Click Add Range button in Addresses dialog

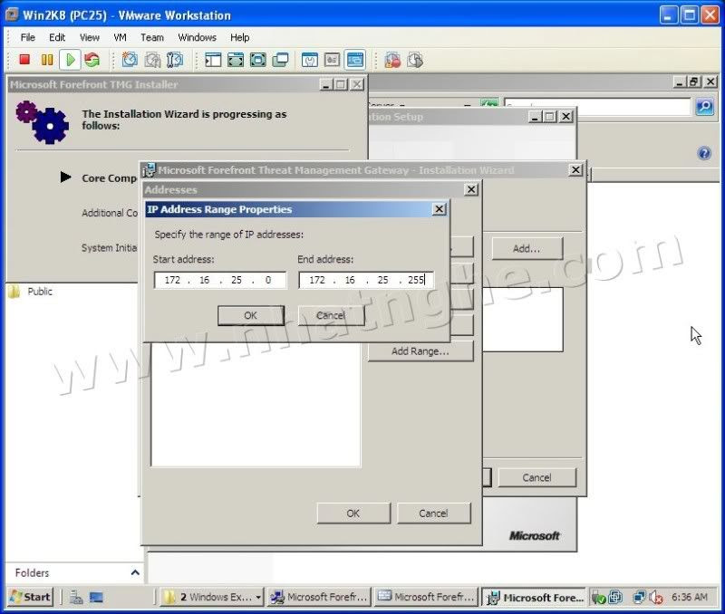(x=420, y=351)
